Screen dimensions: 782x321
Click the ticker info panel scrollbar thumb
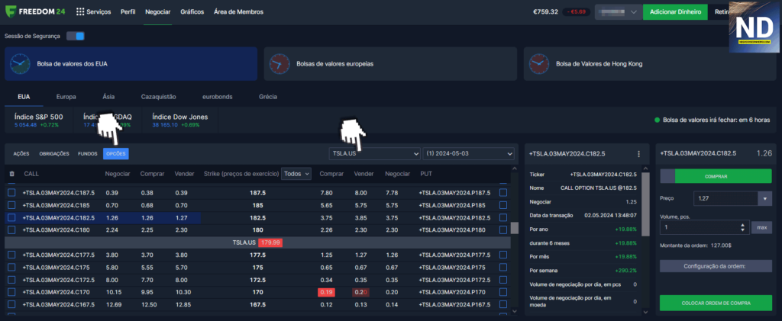(646, 204)
